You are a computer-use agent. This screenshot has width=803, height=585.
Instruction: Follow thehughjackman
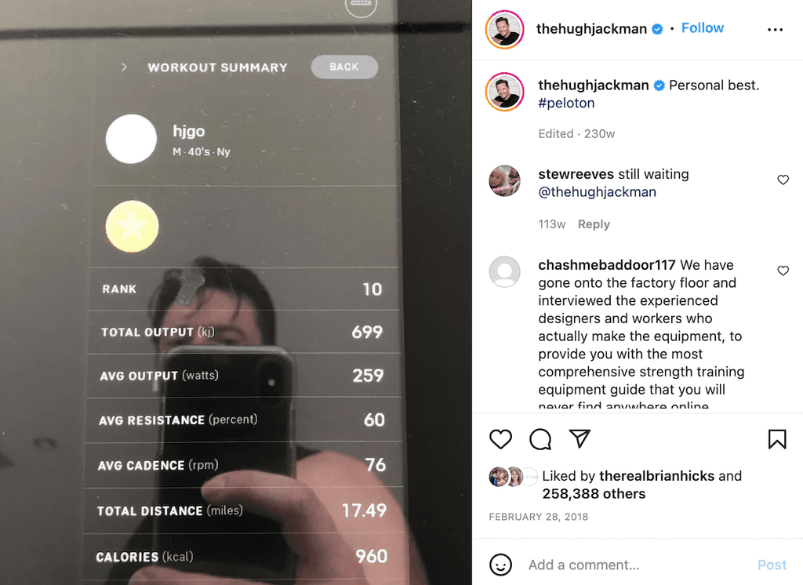702,28
